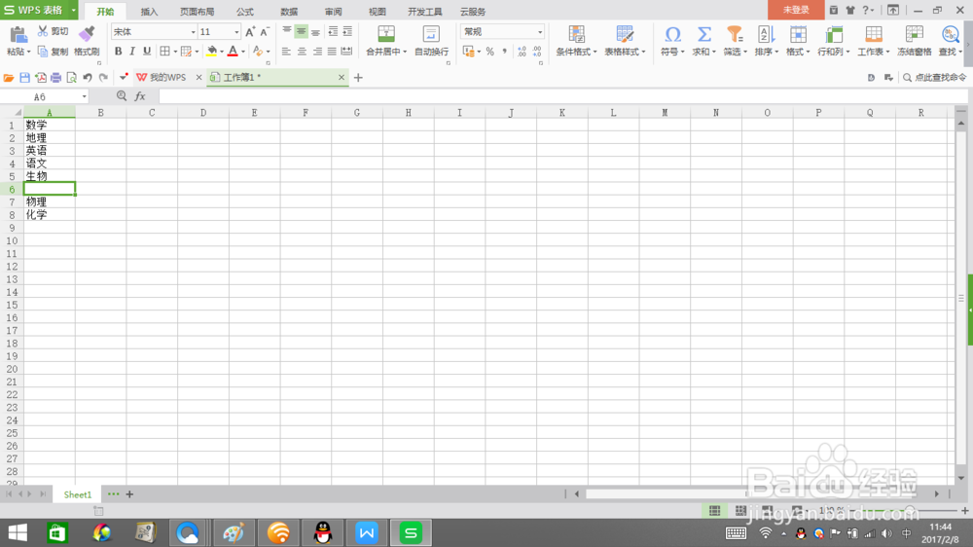Decrease font size with the A- icon
This screenshot has height=547, width=973.
point(265,32)
